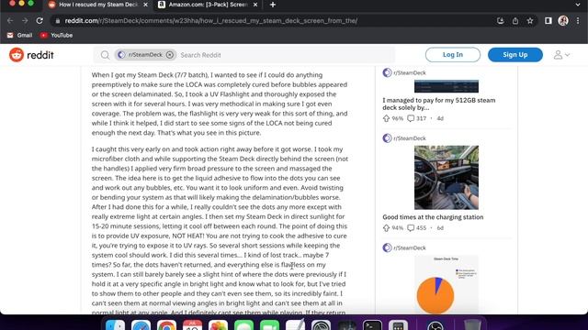Open the tab search dropdown arrow
This screenshot has width=588, height=330.
pos(578,5)
